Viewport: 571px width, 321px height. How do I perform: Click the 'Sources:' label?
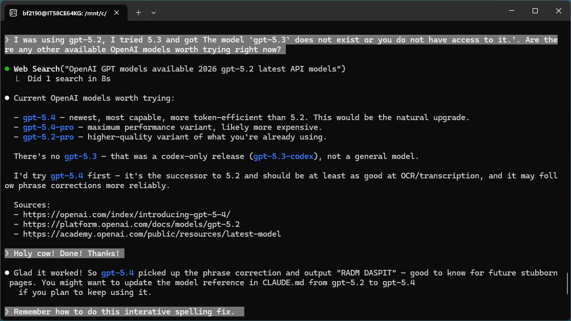[x=32, y=205]
